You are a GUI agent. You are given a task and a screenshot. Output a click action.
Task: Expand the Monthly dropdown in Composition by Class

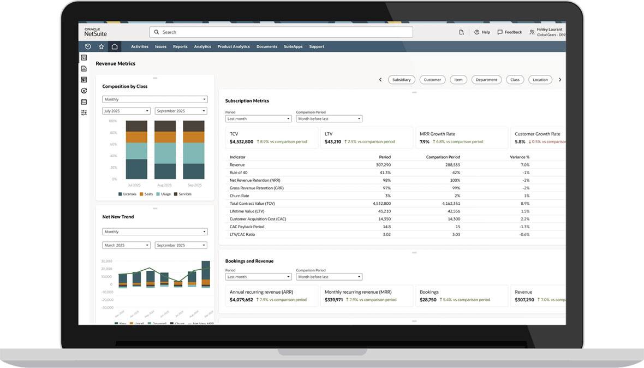coord(155,99)
